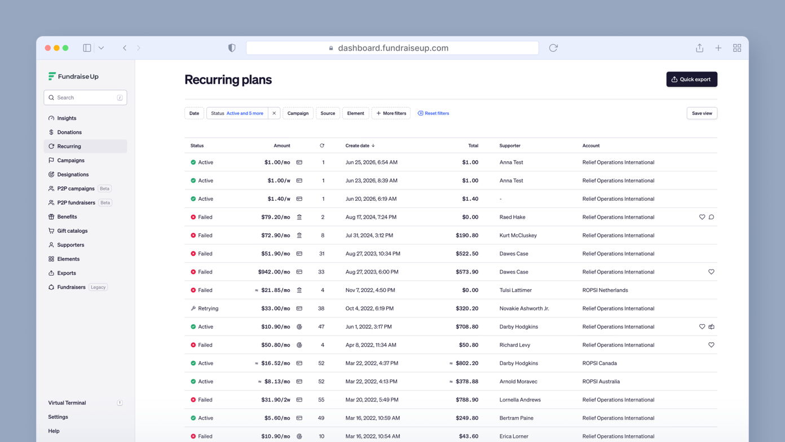Click the privacy shield icon
This screenshot has height=442, width=785.
tap(232, 48)
